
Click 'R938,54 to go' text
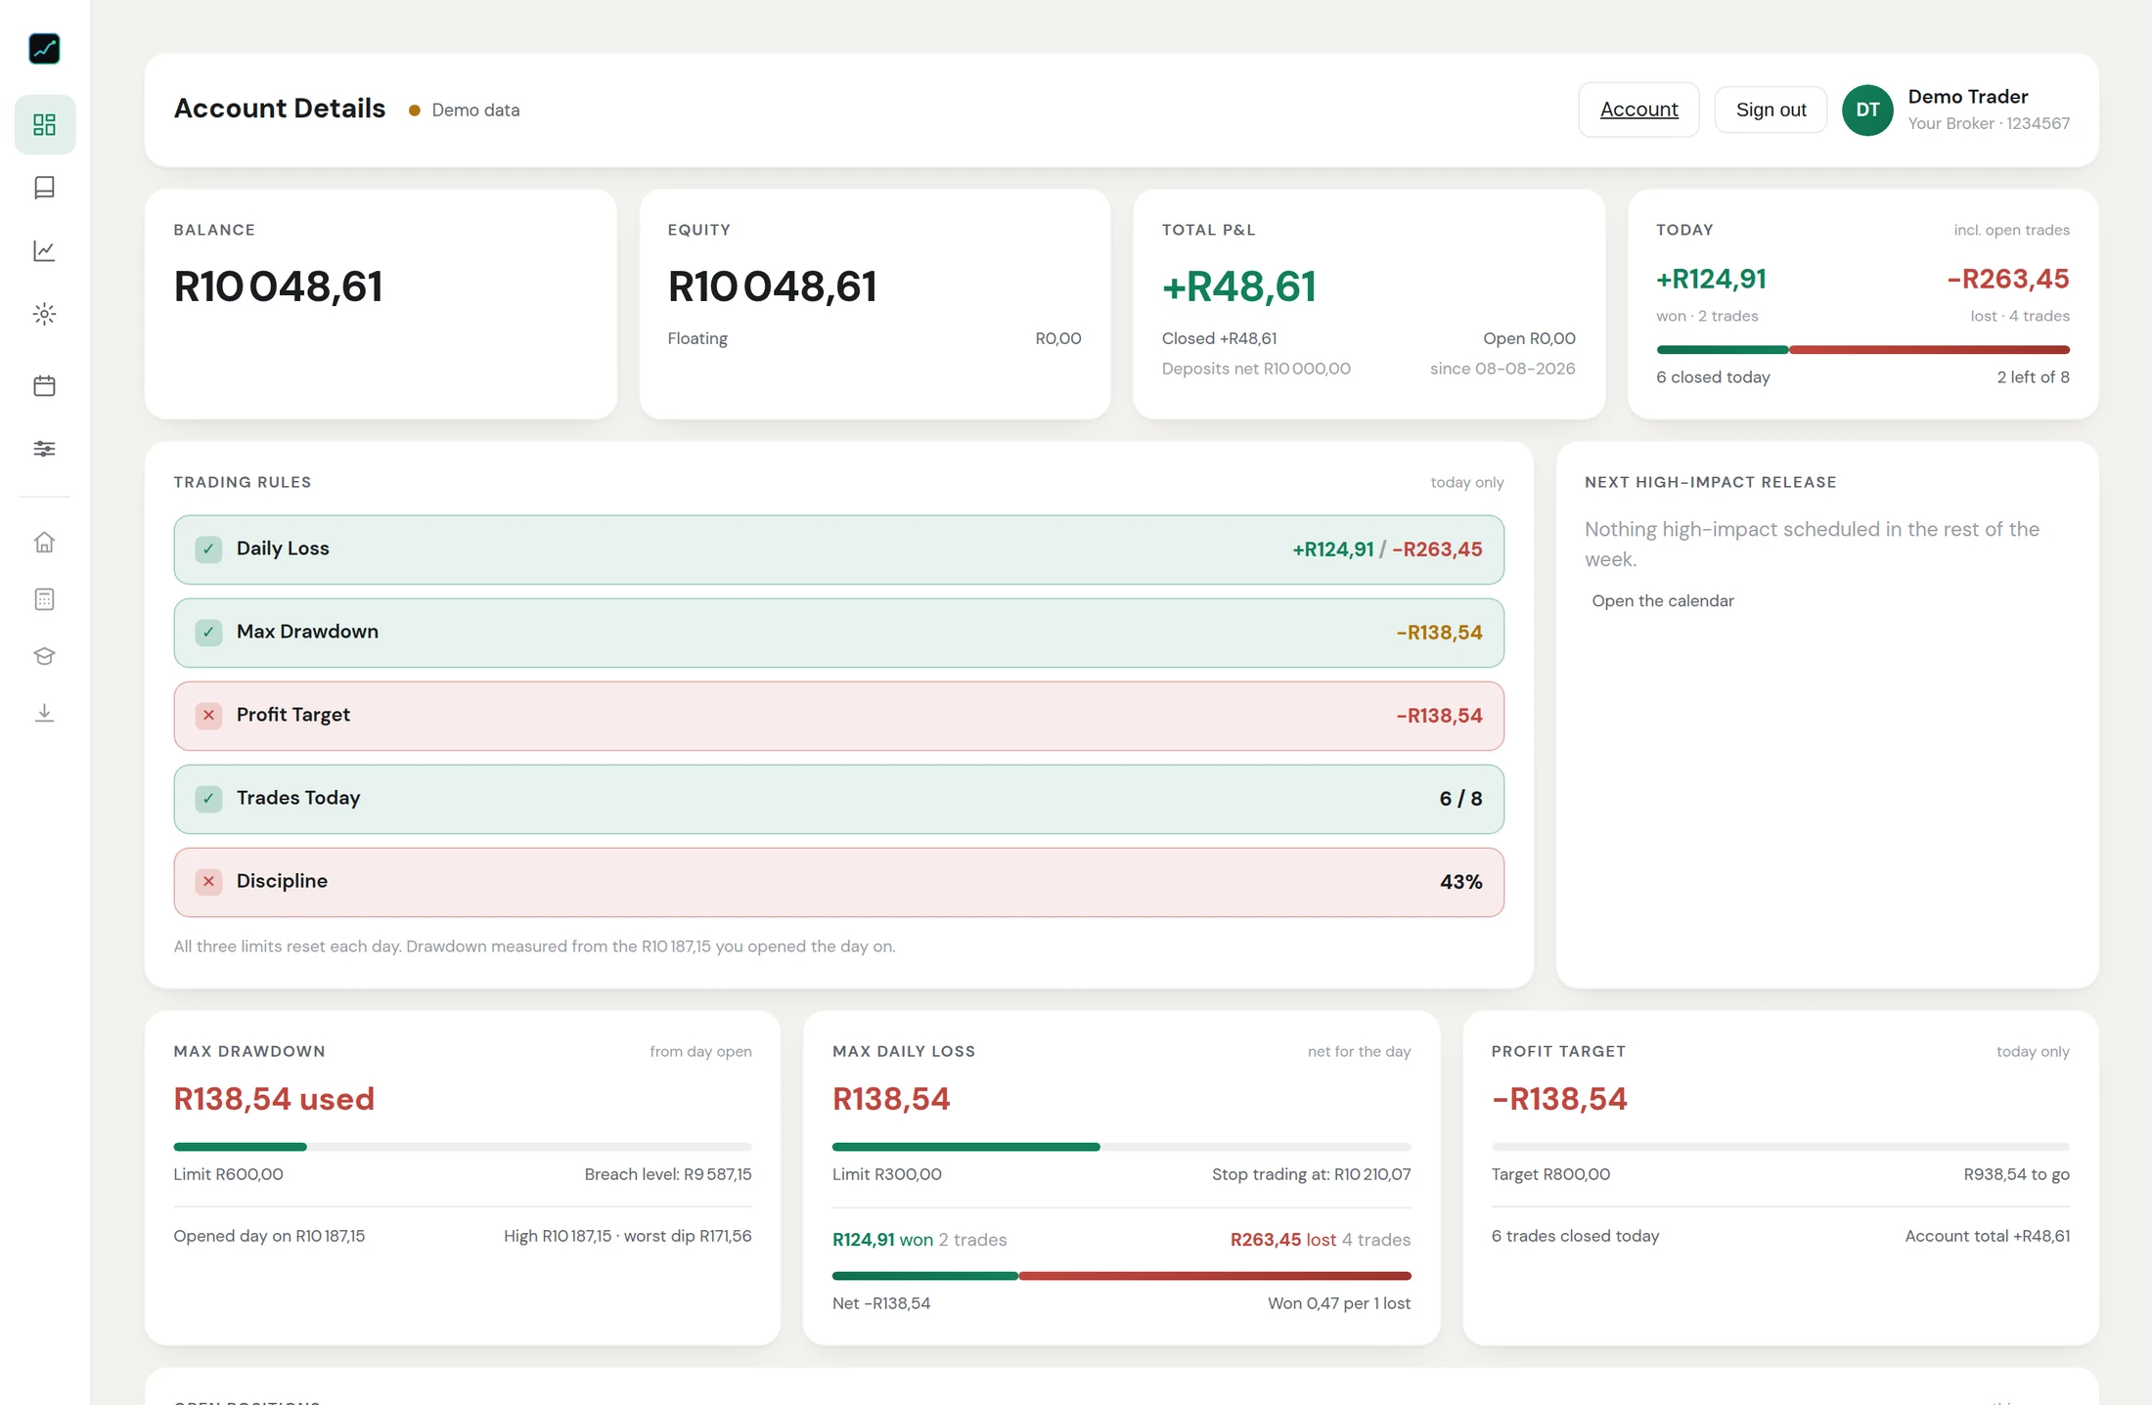click(2016, 1174)
